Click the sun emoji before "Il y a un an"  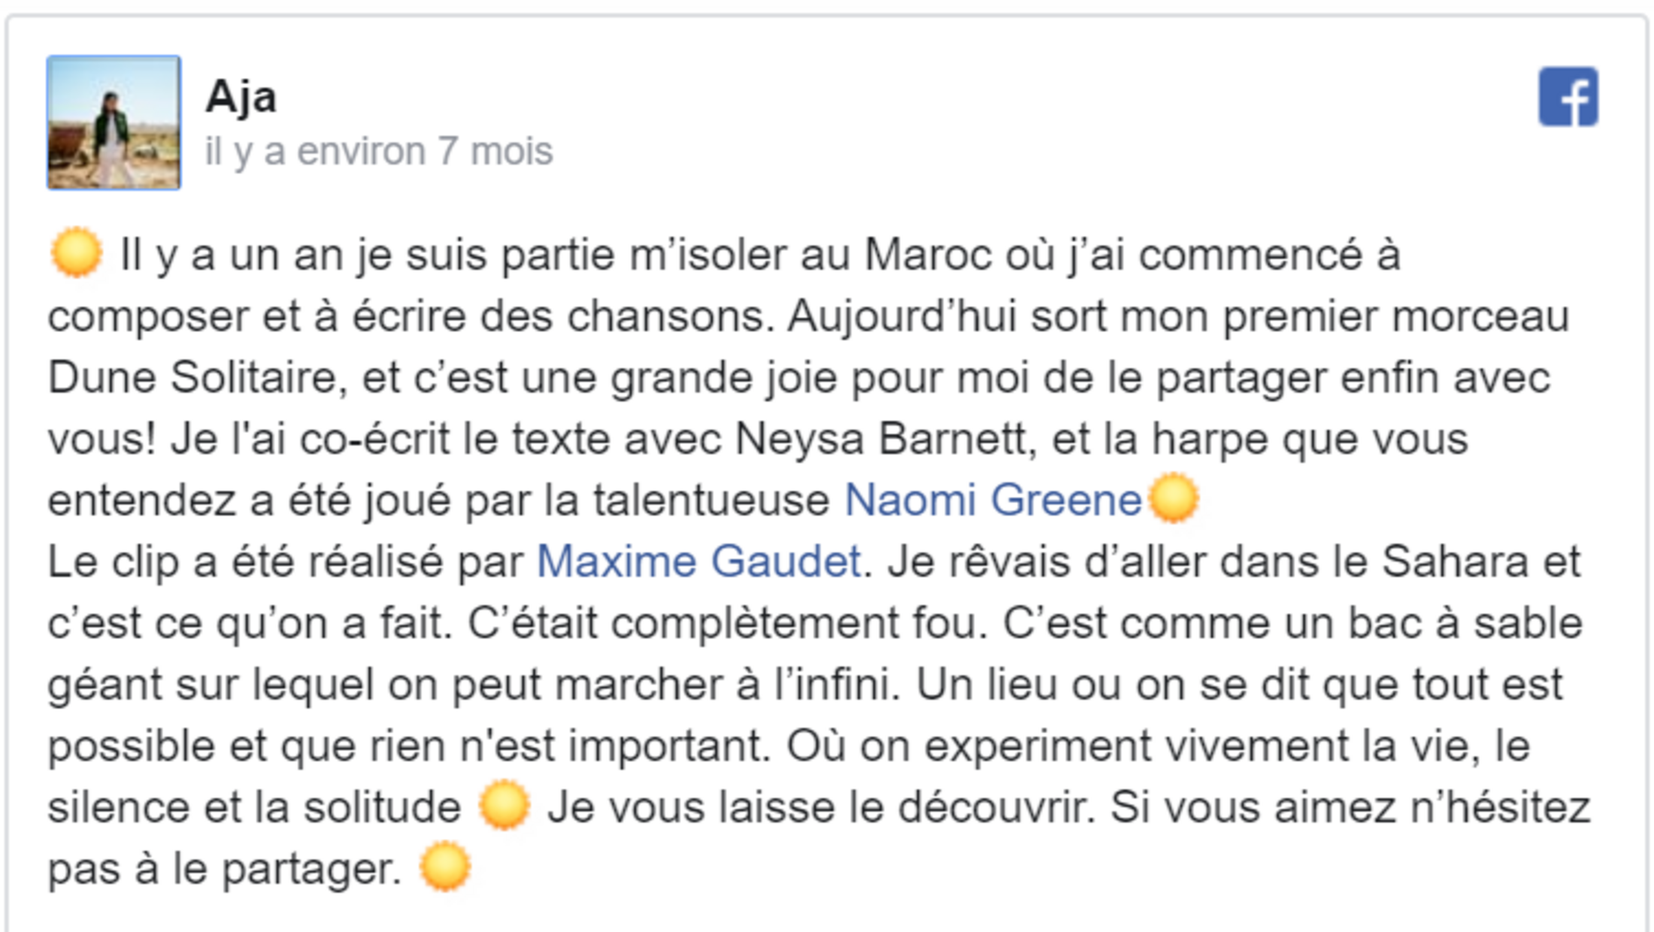click(76, 253)
